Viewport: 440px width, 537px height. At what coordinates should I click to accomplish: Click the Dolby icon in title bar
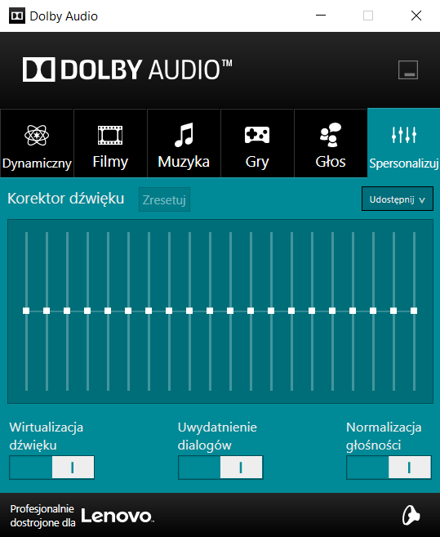point(17,16)
